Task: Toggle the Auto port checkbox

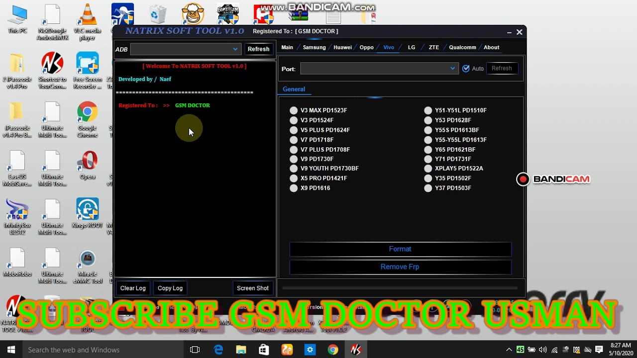Action: pyautogui.click(x=466, y=69)
